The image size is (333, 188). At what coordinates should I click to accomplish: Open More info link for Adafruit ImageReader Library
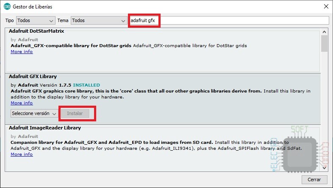click(22, 154)
